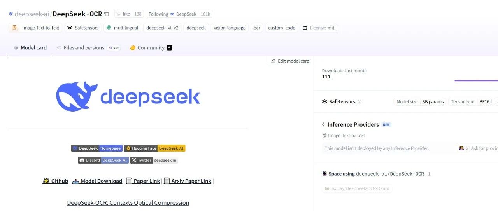Click the copy model name icon
This screenshot has height=211, width=498.
coord(107,14)
